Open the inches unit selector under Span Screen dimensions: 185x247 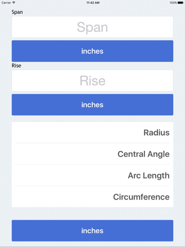tap(92, 51)
